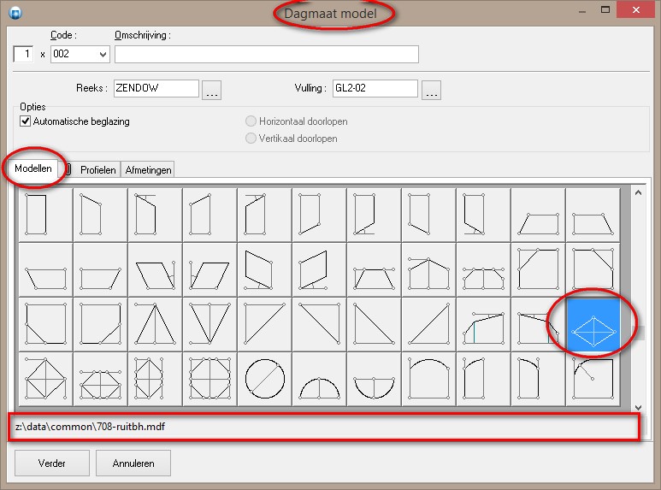Viewport: 661px width, 490px height.
Task: Click the quantity field showing 1
Action: [x=23, y=54]
